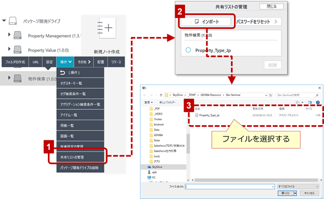This screenshot has height=199, width=324.
Task: Choose アイテム一覧 from the menu
Action: [80, 115]
